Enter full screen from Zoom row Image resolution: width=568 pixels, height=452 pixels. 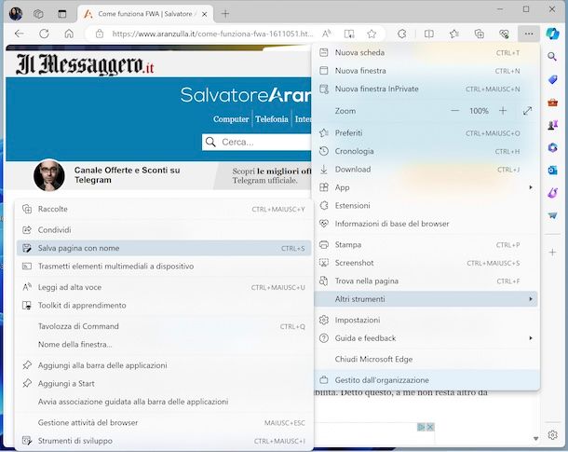(527, 111)
